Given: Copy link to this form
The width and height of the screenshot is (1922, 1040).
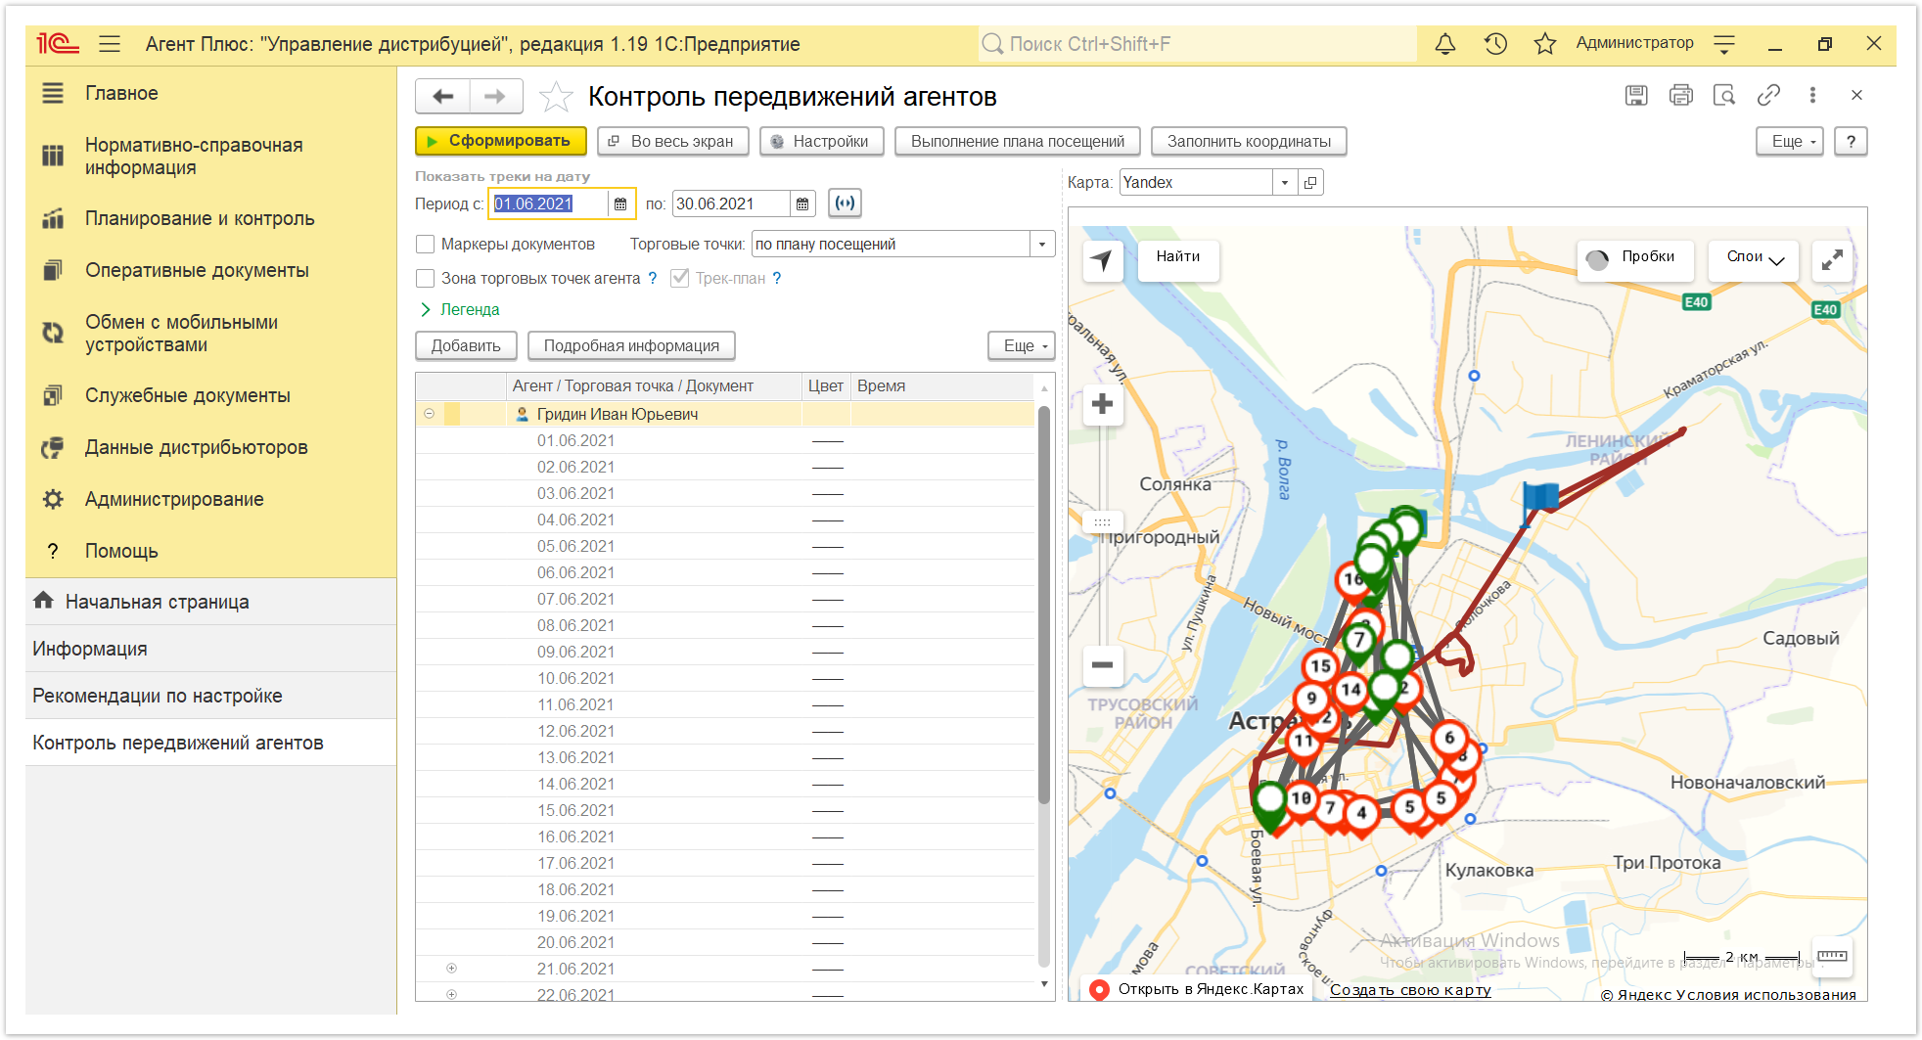Looking at the screenshot, I should point(1768,95).
